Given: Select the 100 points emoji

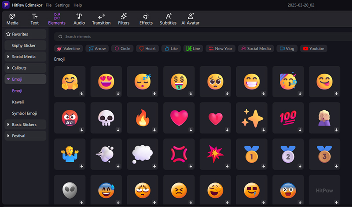Looking at the screenshot, I should point(288,118).
